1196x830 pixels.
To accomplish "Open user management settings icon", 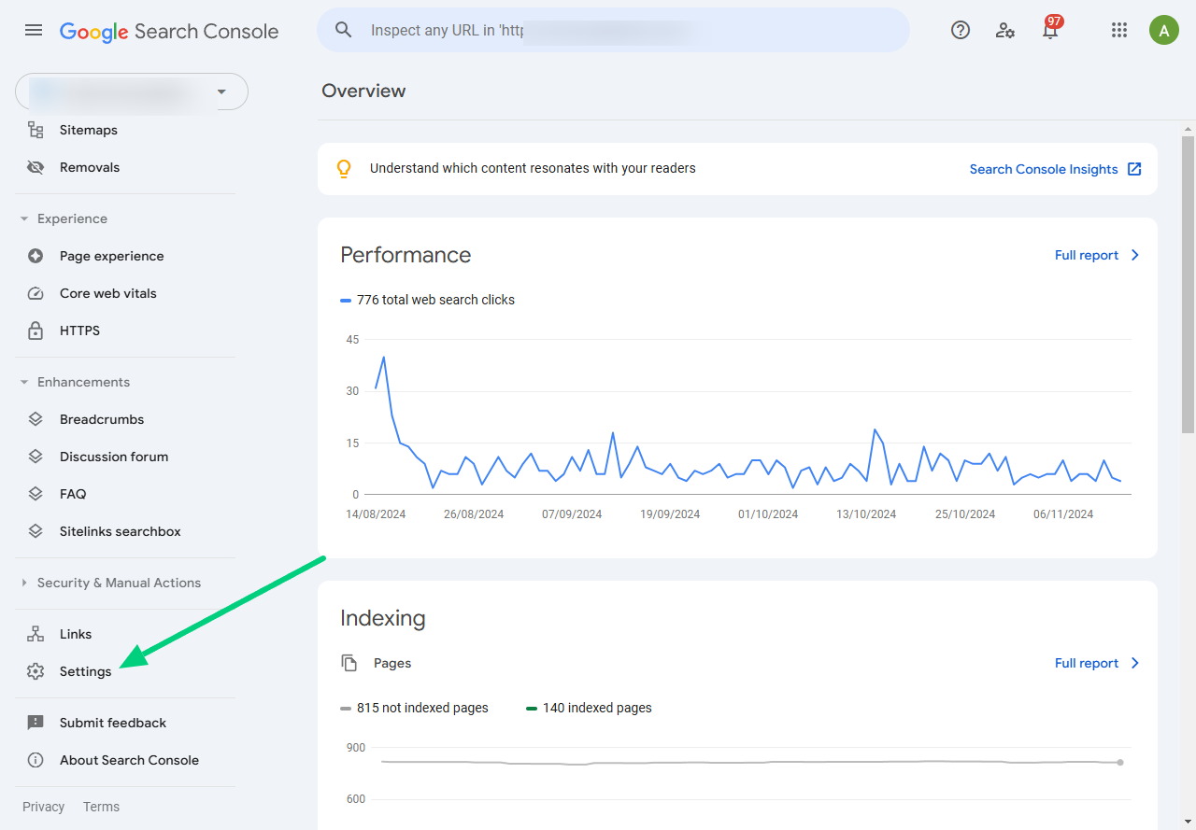I will [1005, 30].
